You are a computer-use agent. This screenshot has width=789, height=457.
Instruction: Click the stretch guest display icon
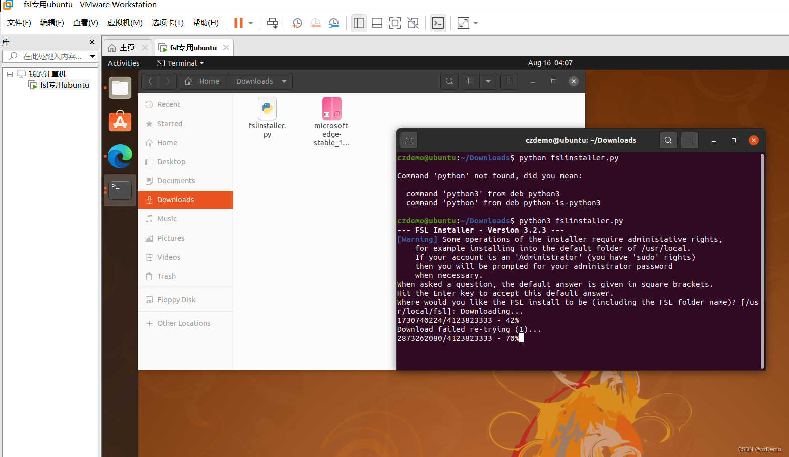[463, 23]
